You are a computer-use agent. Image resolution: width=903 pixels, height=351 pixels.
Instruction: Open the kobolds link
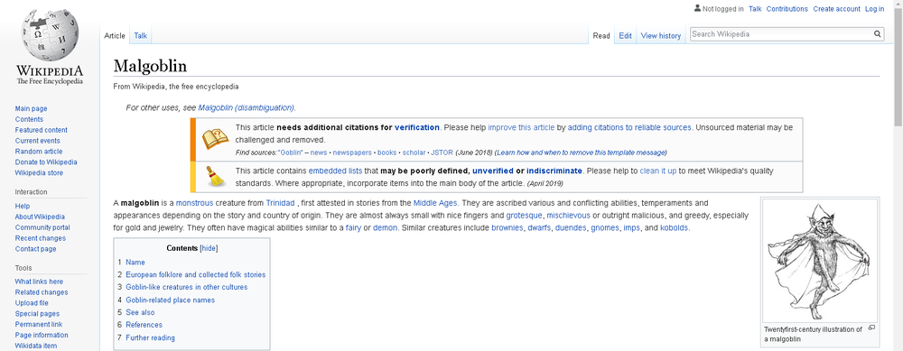tap(675, 228)
